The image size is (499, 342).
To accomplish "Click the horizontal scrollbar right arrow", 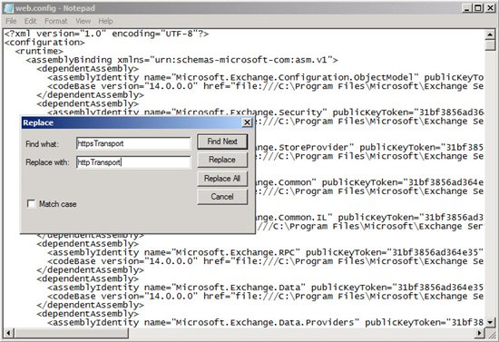I will (480, 333).
